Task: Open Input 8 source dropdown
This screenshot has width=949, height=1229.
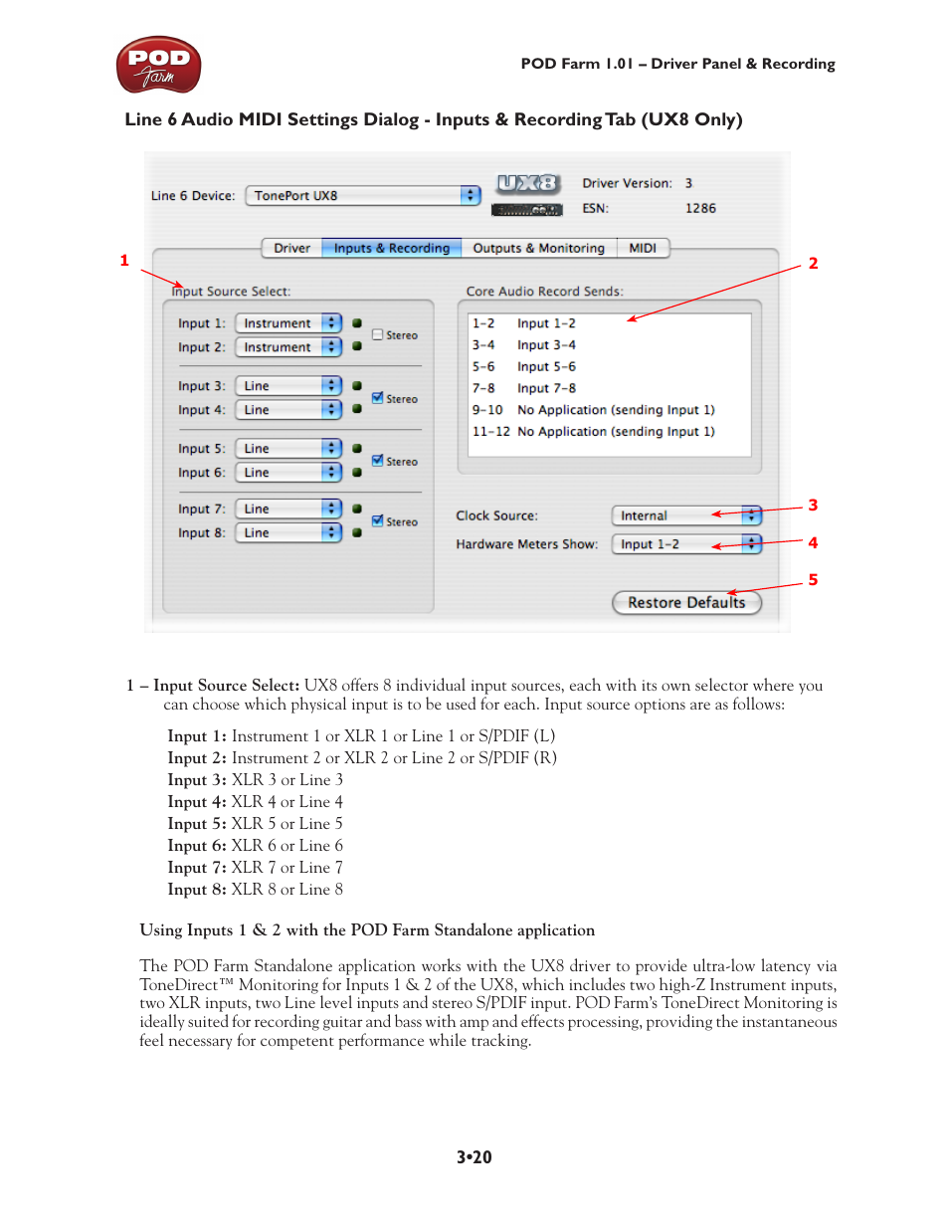Action: pos(288,532)
